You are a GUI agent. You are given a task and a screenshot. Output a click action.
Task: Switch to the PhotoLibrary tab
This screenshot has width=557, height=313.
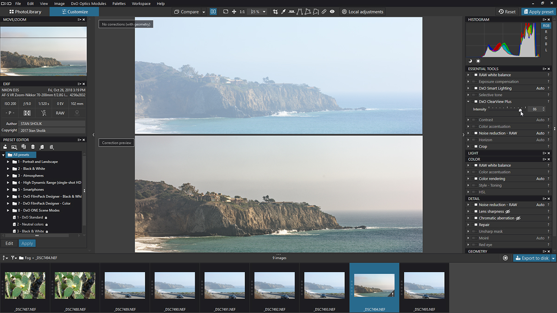25,12
